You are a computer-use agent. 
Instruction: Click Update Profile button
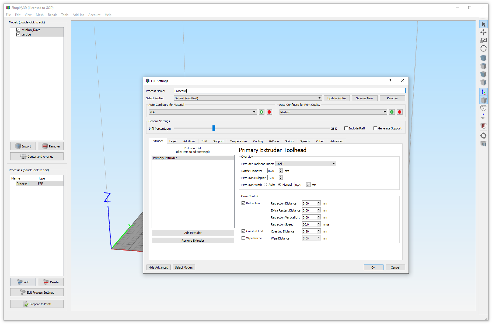click(x=337, y=98)
